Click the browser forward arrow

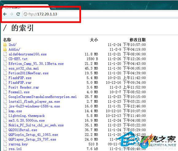12,14
